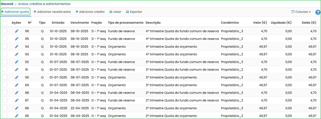Click Liquidado 0,00 in entry Nº 87 row
Image resolution: width=321 pixels, height=119 pixels.
tap(288, 101)
